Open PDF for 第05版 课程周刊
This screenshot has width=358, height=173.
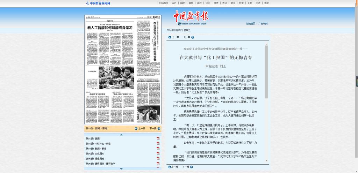coord(158,158)
